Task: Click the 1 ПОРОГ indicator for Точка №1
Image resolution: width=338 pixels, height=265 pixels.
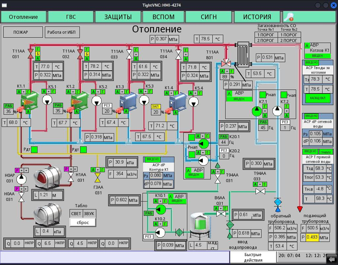Action: (265, 35)
